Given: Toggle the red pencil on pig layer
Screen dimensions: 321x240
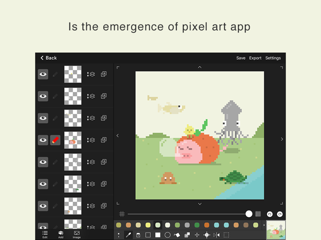Looking at the screenshot, I should pos(55,140).
